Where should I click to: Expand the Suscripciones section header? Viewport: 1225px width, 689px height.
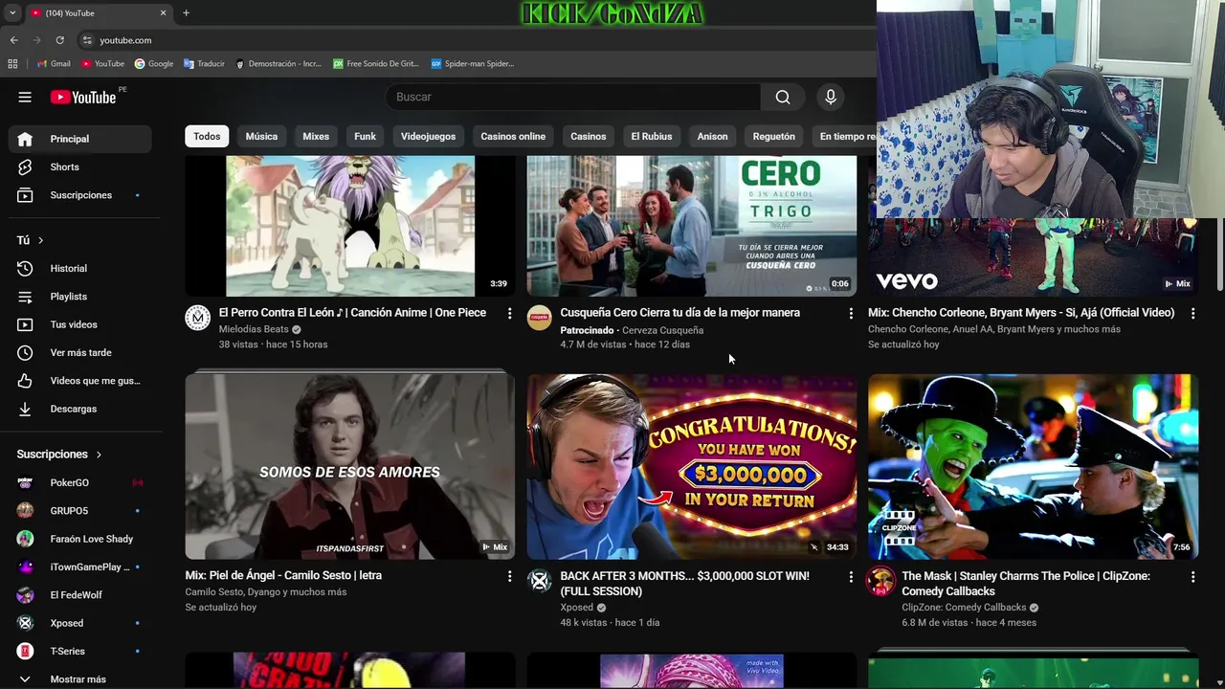pos(59,455)
